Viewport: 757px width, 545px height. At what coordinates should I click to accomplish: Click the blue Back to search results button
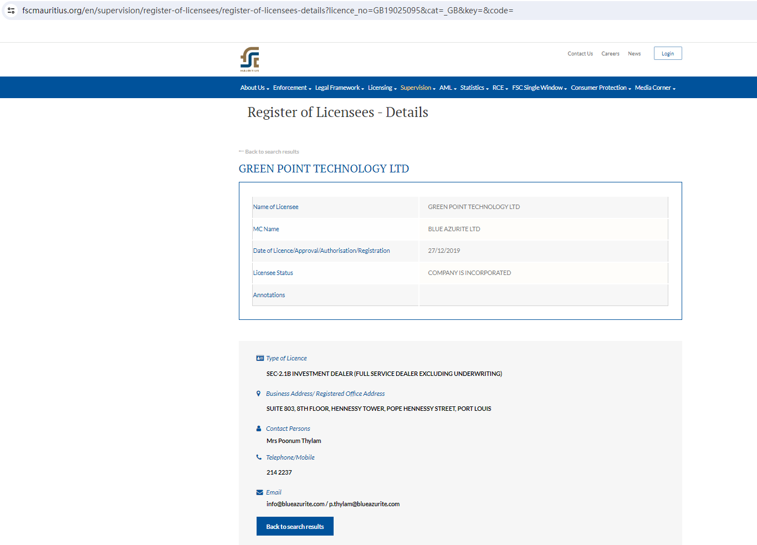click(295, 526)
